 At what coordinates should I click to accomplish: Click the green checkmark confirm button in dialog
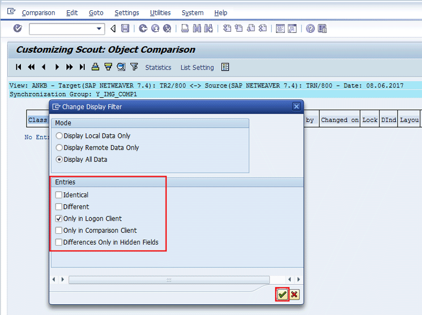pos(282,295)
